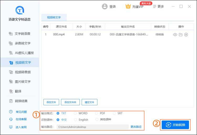Click the output path field
Screen dimensions: 197x135
[93, 127]
